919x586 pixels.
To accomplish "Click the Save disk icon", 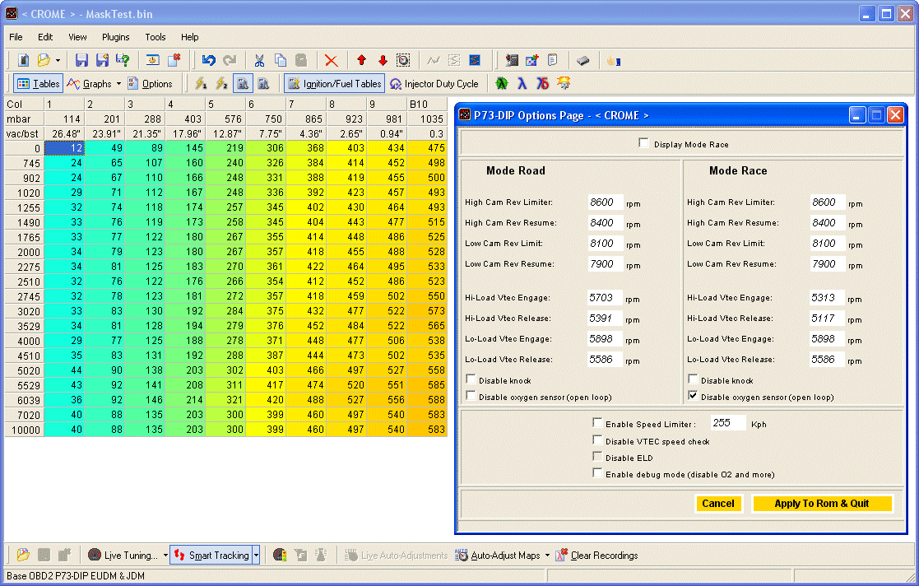I will click(81, 60).
